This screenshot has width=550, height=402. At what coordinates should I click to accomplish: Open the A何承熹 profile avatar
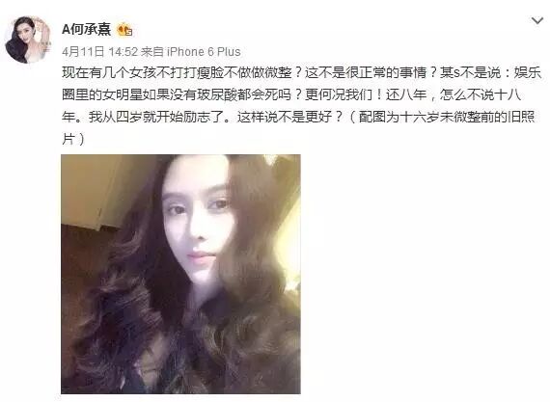click(28, 40)
